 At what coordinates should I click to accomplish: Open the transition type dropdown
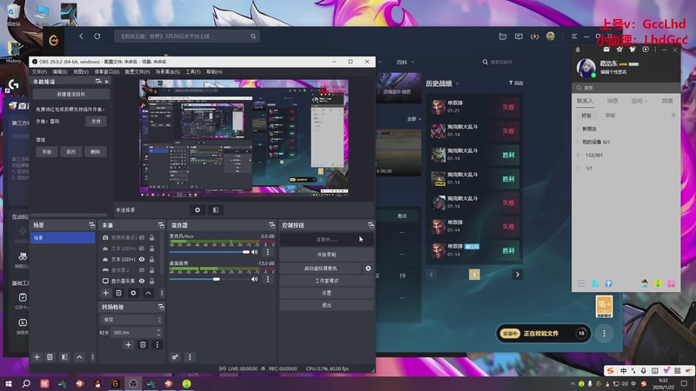(132, 320)
